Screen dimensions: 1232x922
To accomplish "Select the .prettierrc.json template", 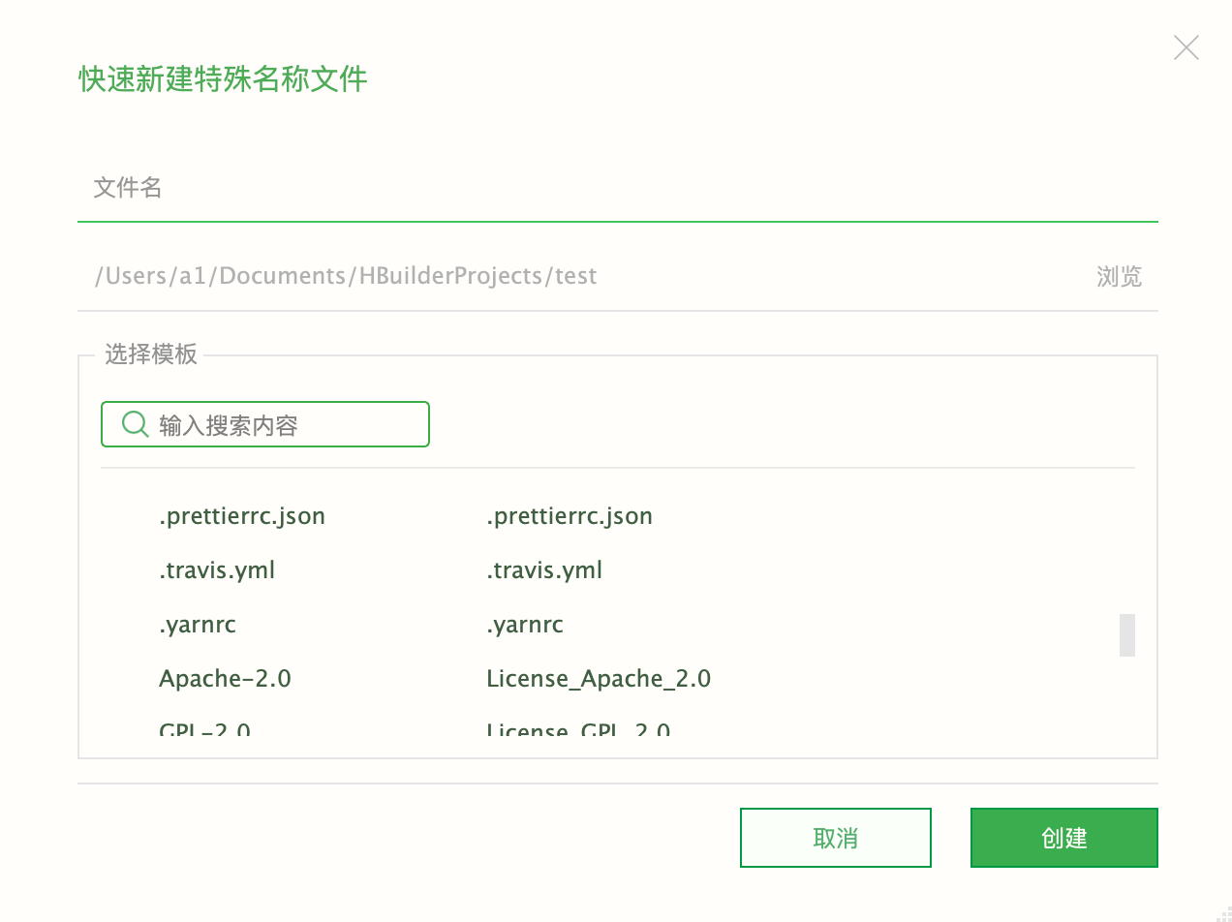I will pyautogui.click(x=242, y=516).
